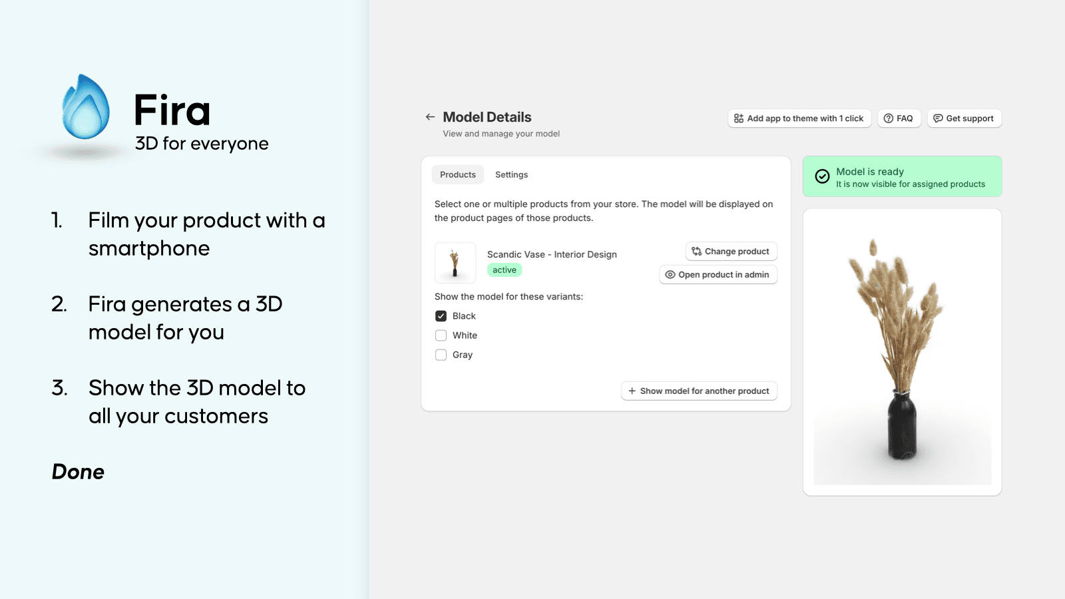The image size is (1065, 599).
Task: Click the question mark icon on FAQ button
Action: tap(889, 118)
